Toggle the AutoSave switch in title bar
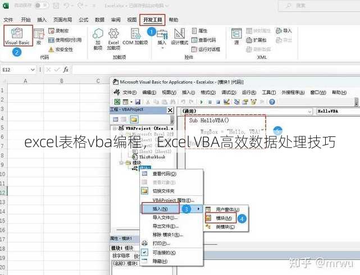 [x=41, y=5]
